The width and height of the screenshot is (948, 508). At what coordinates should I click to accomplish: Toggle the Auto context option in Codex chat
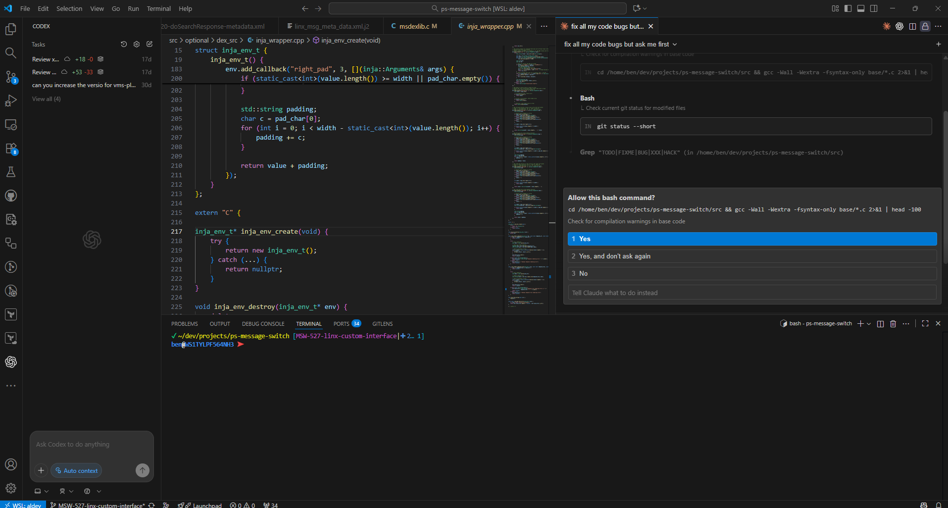coord(76,470)
